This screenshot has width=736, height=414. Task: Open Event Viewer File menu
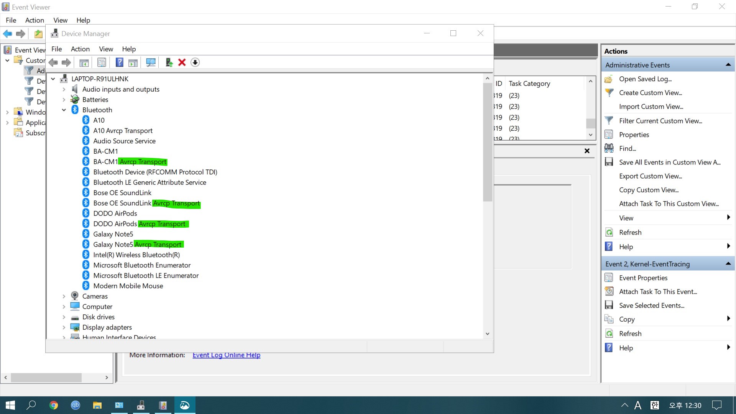(11, 20)
